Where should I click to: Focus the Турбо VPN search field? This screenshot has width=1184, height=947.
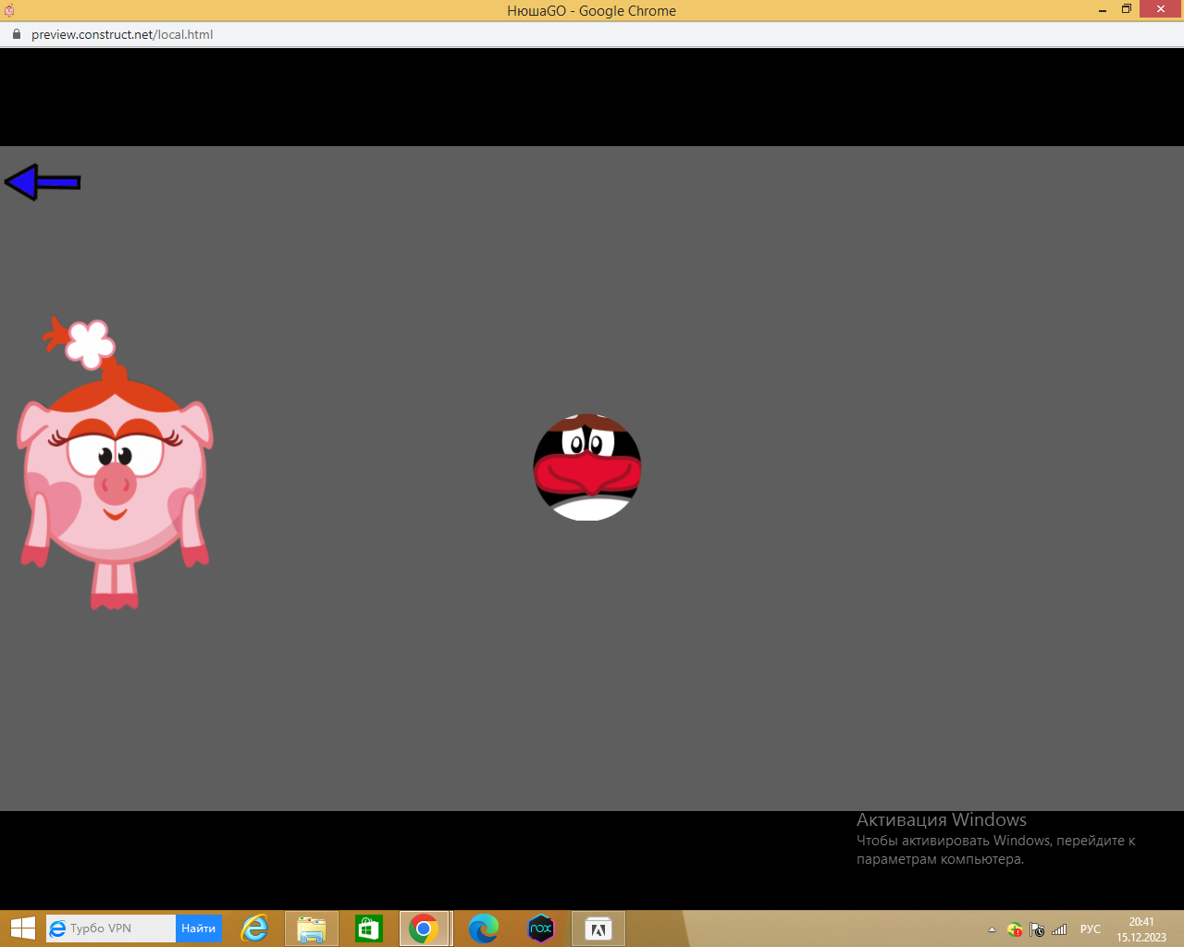coord(111,929)
